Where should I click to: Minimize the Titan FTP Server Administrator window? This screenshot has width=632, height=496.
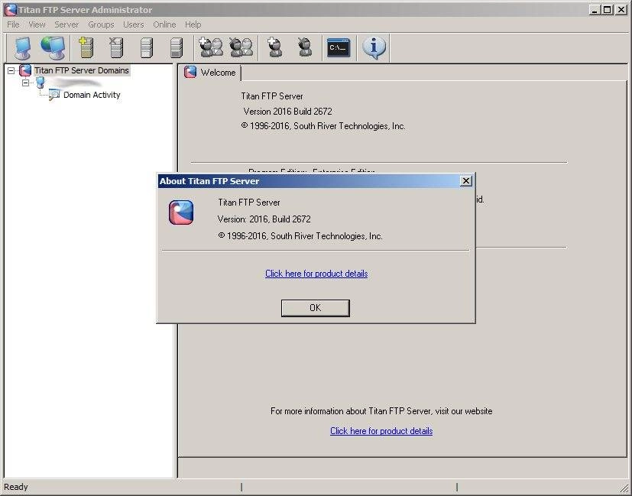point(595,10)
